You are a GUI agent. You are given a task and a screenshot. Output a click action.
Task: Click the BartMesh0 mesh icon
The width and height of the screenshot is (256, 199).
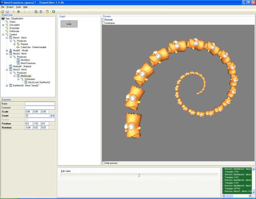(11, 85)
